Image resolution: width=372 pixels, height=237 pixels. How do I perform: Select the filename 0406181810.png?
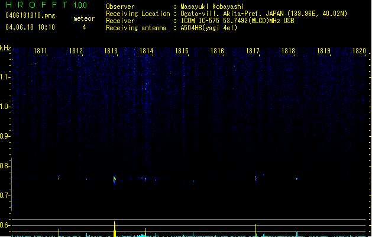coord(30,15)
